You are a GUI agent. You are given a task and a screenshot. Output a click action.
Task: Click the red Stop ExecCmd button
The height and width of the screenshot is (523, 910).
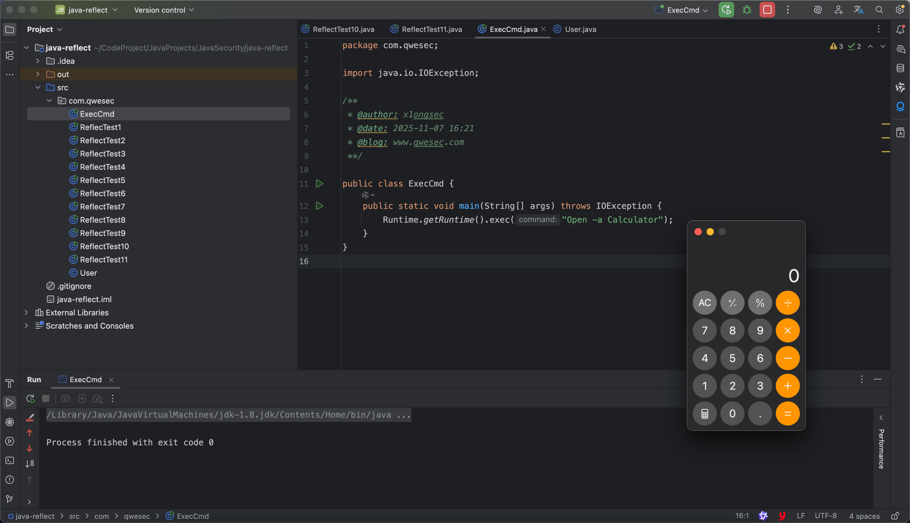(767, 10)
